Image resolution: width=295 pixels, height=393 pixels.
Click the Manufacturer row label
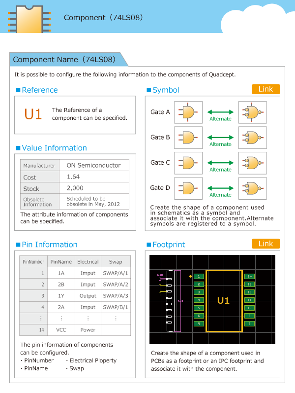click(39, 165)
